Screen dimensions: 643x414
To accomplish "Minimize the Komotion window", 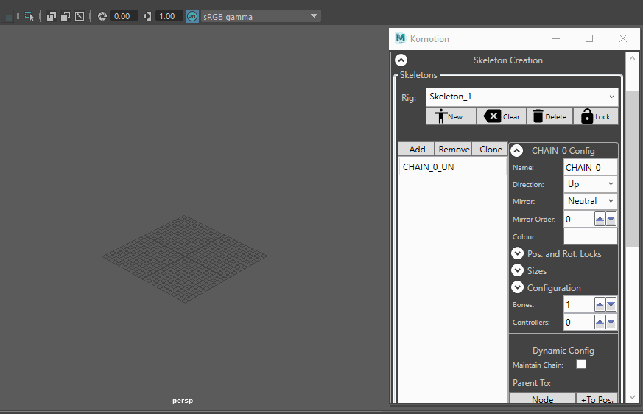I will point(556,38).
